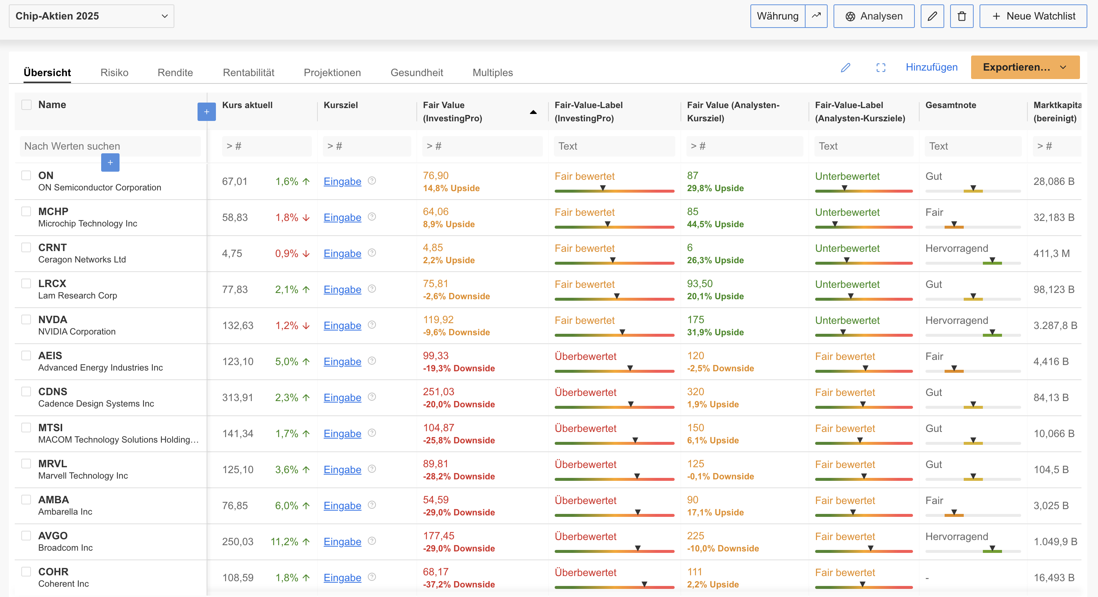Switch to the Rendite tab
The height and width of the screenshot is (597, 1098).
(175, 72)
